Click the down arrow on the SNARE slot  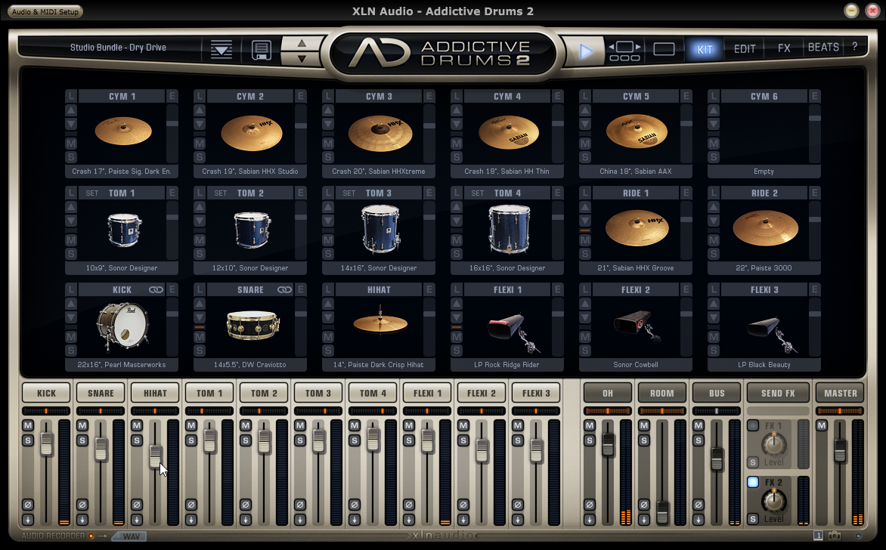pyautogui.click(x=200, y=317)
